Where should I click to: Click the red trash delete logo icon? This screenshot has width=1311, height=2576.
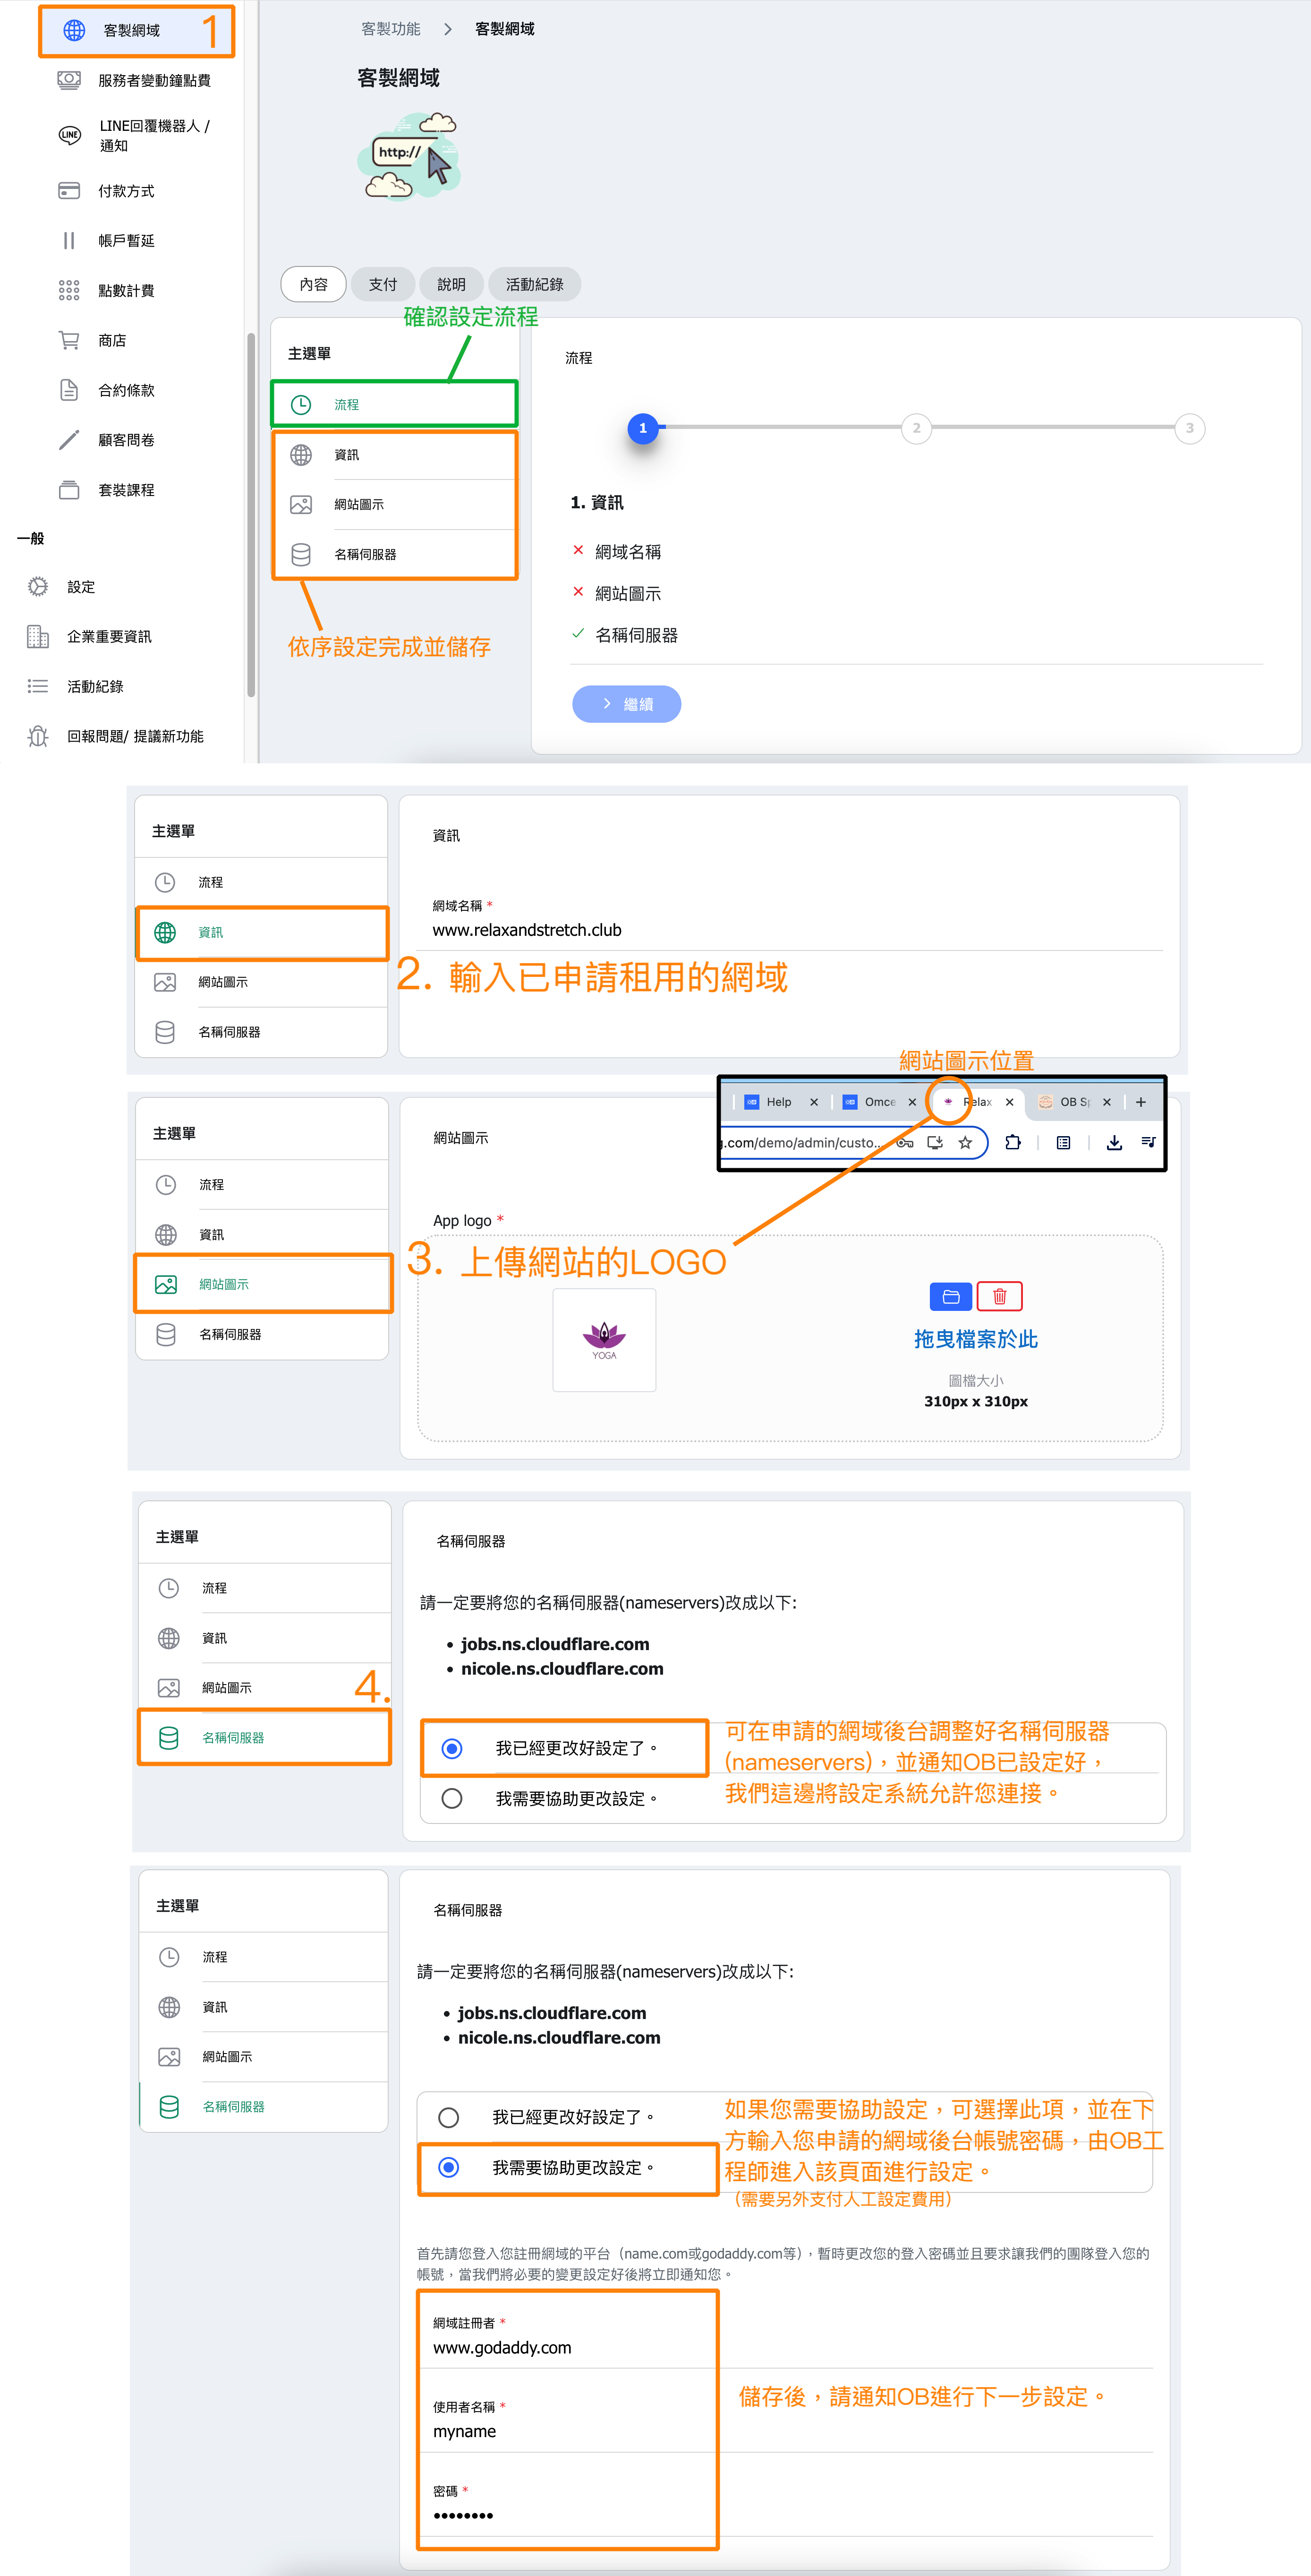pos(999,1297)
